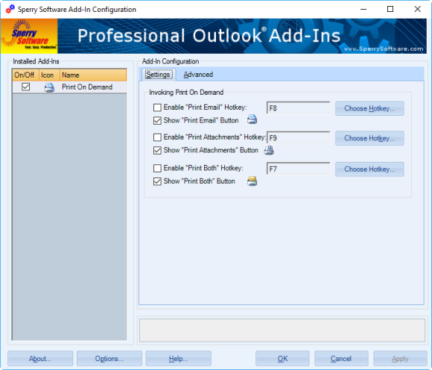Click the Apply button
Viewport: 432px width, 370px height.
(400, 358)
